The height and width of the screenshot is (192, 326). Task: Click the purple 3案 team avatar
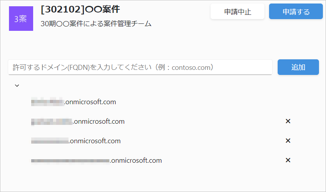[21, 18]
